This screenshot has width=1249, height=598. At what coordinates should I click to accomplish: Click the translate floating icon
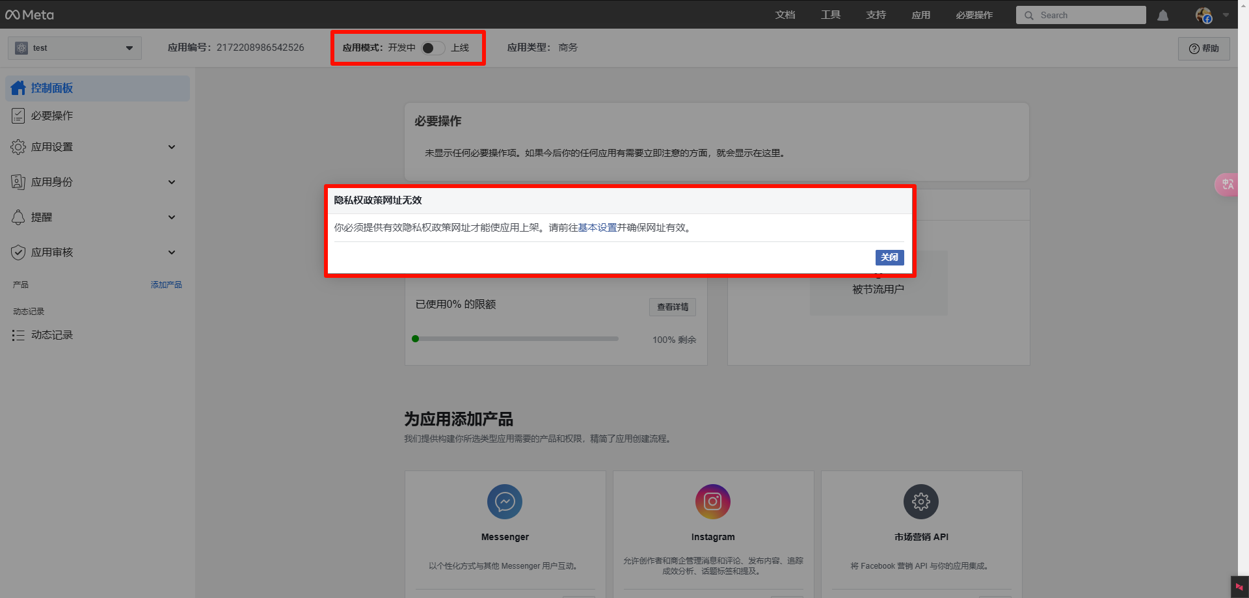(1227, 184)
